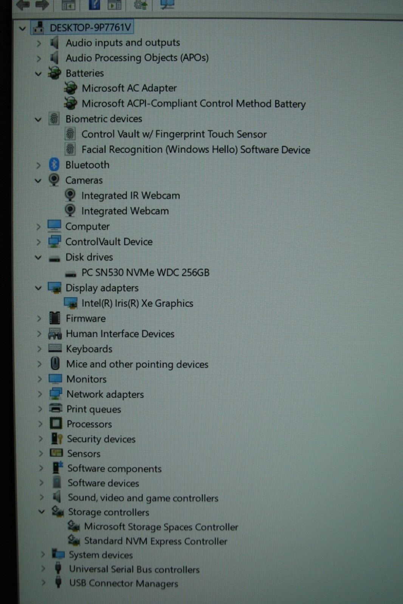Expand Audio inputs and outputs

click(x=39, y=43)
